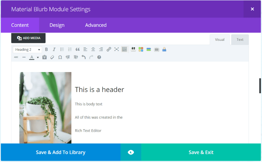The width and height of the screenshot is (262, 162).
Task: Insert a bulleted list
Action: pos(62,49)
